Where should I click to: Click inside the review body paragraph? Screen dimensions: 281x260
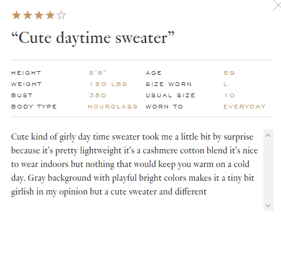click(x=134, y=164)
